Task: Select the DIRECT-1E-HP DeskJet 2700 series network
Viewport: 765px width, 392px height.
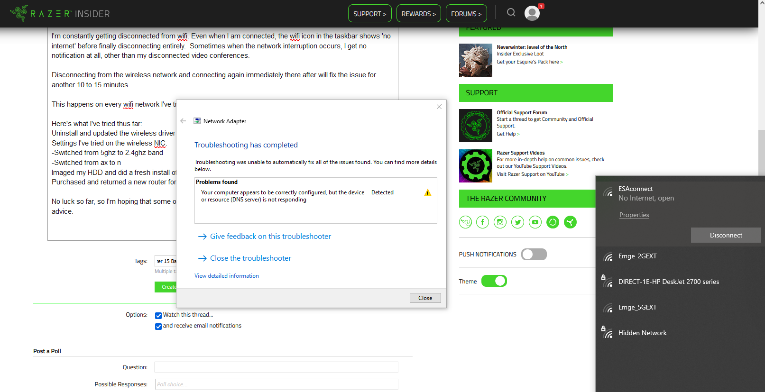Action: click(x=680, y=282)
